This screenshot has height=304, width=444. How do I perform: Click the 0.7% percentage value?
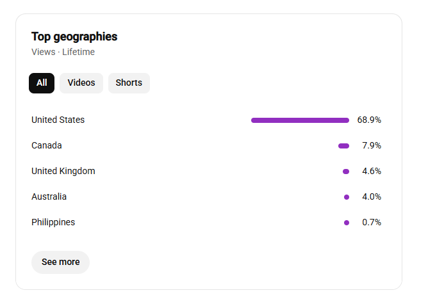point(372,222)
